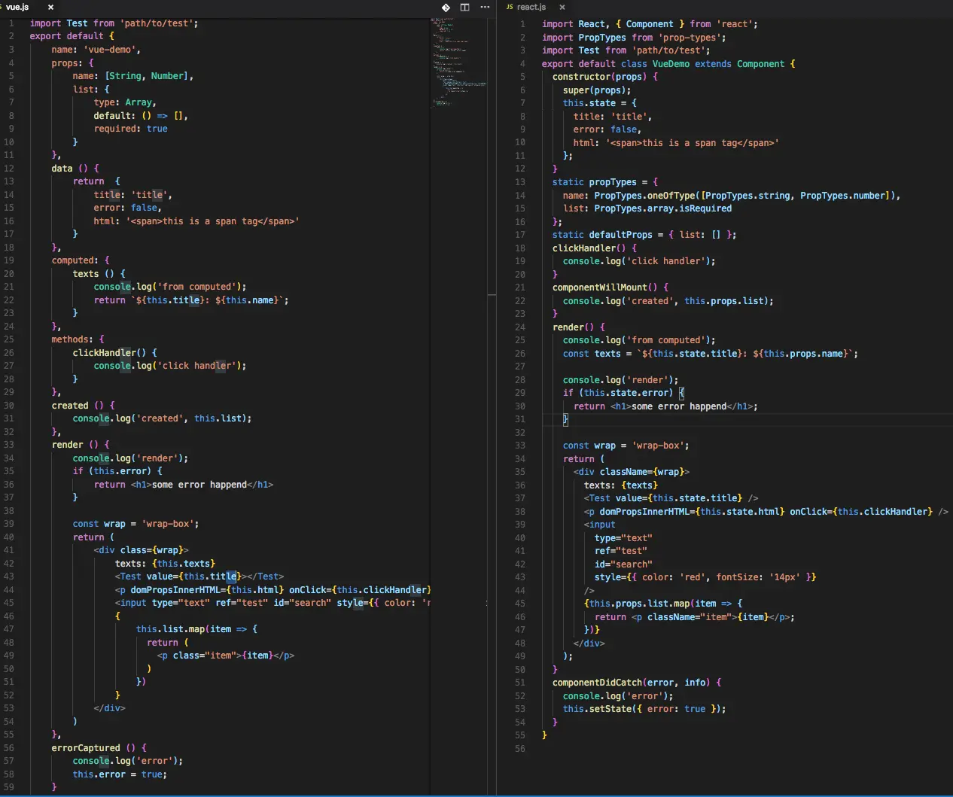The height and width of the screenshot is (797, 953).
Task: Click the 'render() {' line in react.js
Action: pos(579,327)
